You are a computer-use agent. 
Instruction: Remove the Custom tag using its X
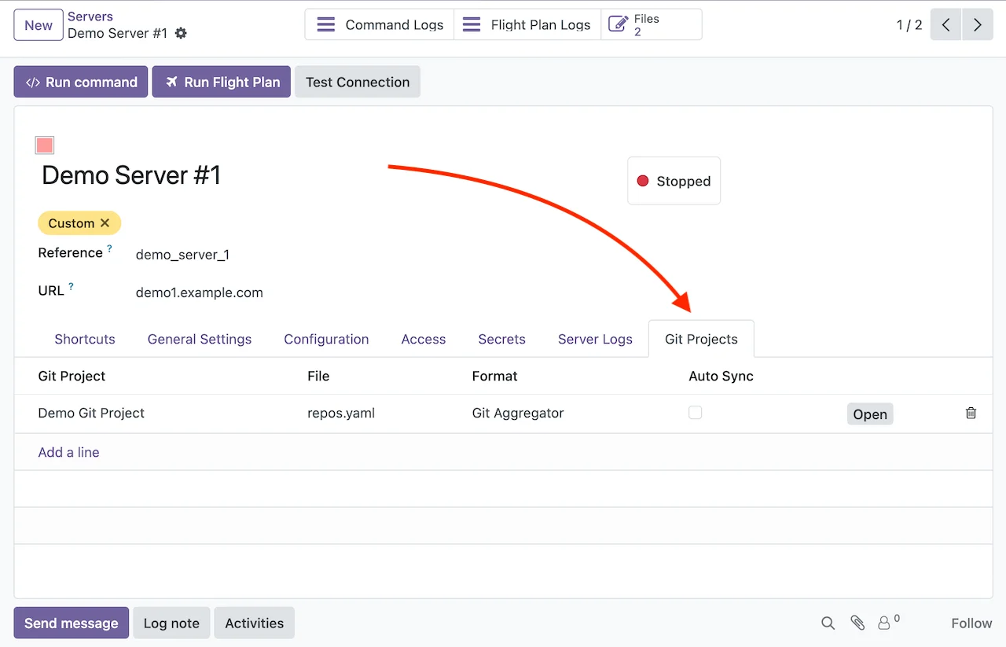coord(105,223)
